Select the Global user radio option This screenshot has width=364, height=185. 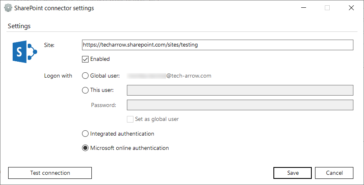85,76
